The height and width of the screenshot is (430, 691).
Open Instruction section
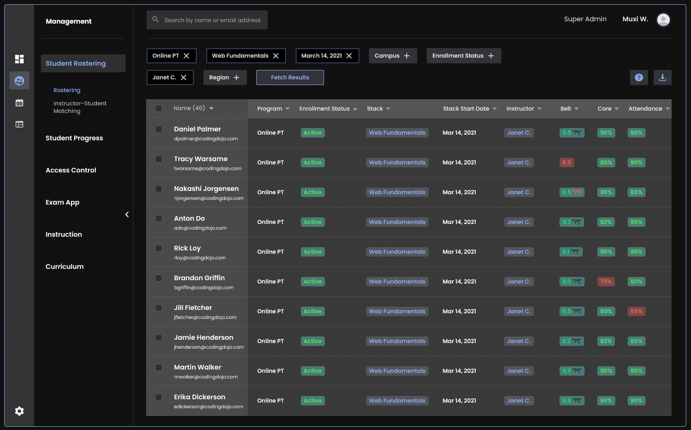coord(64,234)
